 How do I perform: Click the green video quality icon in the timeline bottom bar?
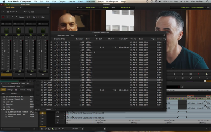[52, 129]
